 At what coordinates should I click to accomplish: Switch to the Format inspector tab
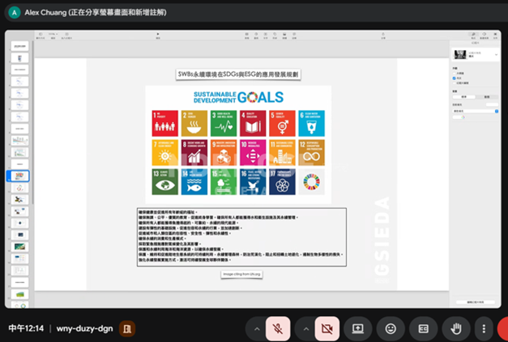point(473,36)
